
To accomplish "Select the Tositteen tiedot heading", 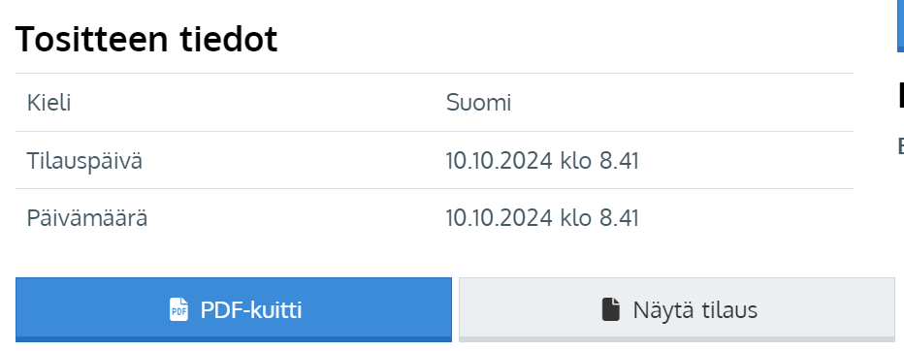I will click(146, 39).
